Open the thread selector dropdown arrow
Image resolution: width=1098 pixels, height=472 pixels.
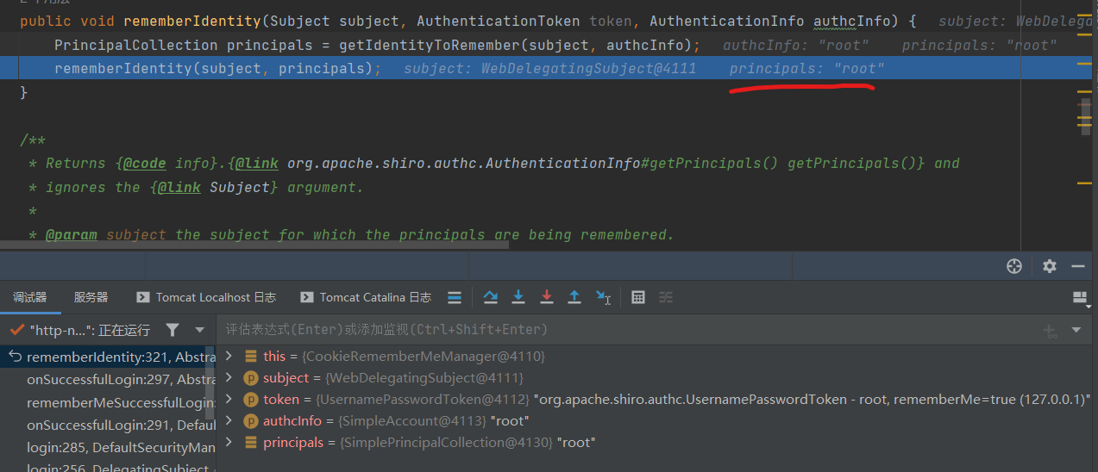200,330
